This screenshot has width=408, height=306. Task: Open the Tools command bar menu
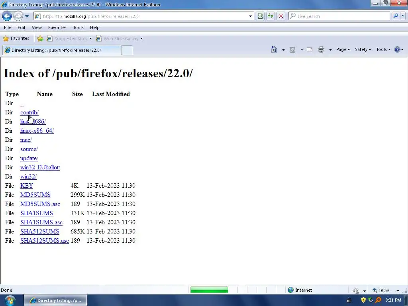383,49
